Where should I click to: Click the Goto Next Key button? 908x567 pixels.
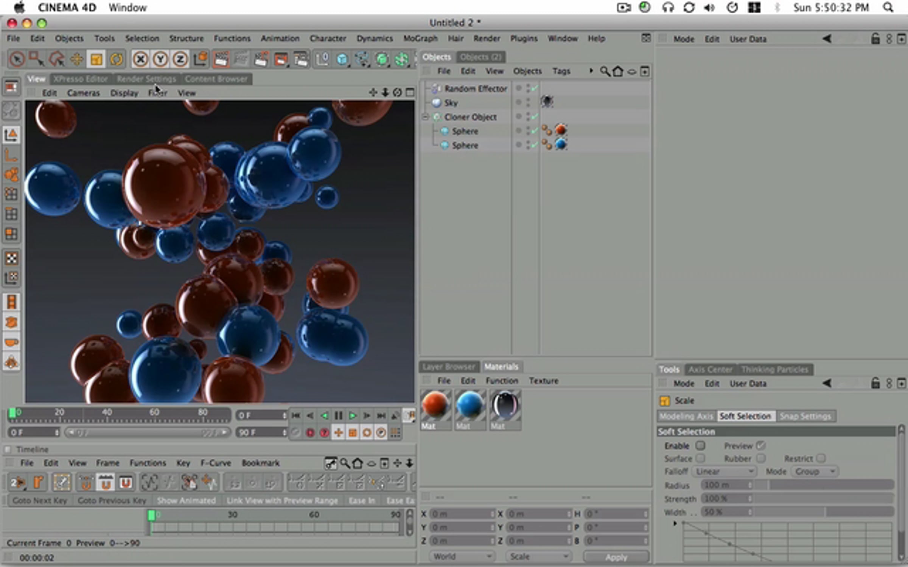click(40, 500)
